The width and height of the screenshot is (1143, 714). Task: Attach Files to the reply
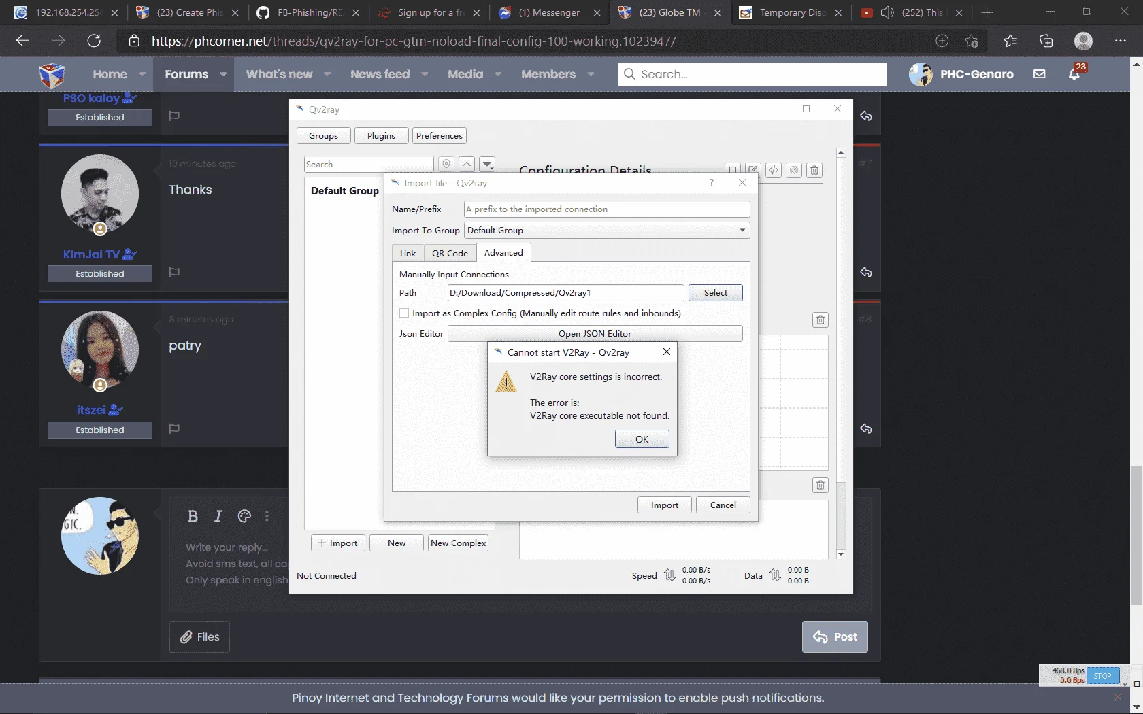point(199,636)
